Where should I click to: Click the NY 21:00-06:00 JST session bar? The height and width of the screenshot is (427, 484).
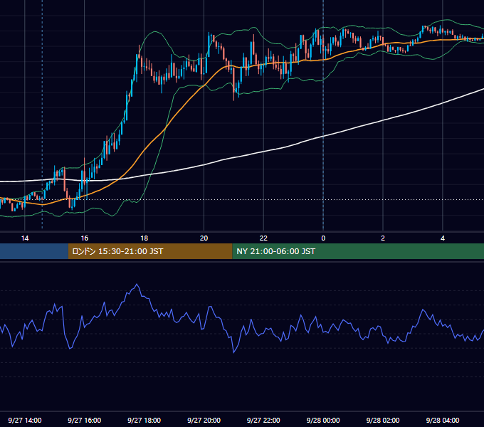[358, 251]
